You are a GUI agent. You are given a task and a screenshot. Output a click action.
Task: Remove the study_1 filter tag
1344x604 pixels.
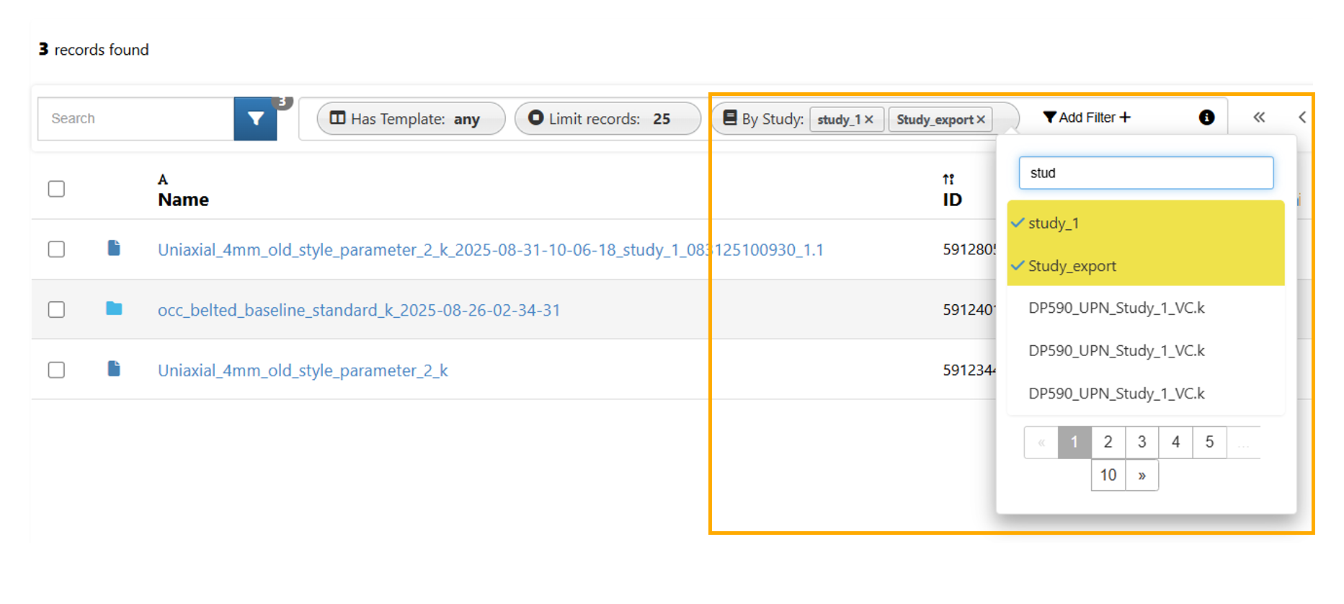pos(869,120)
